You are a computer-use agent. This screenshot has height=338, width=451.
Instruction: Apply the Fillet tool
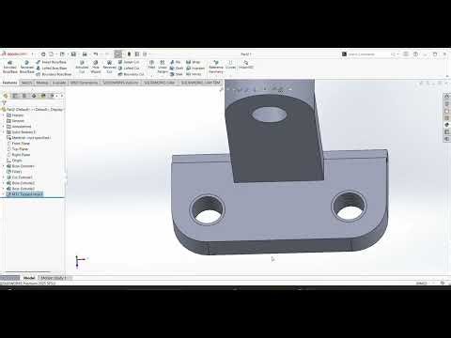tap(151, 65)
